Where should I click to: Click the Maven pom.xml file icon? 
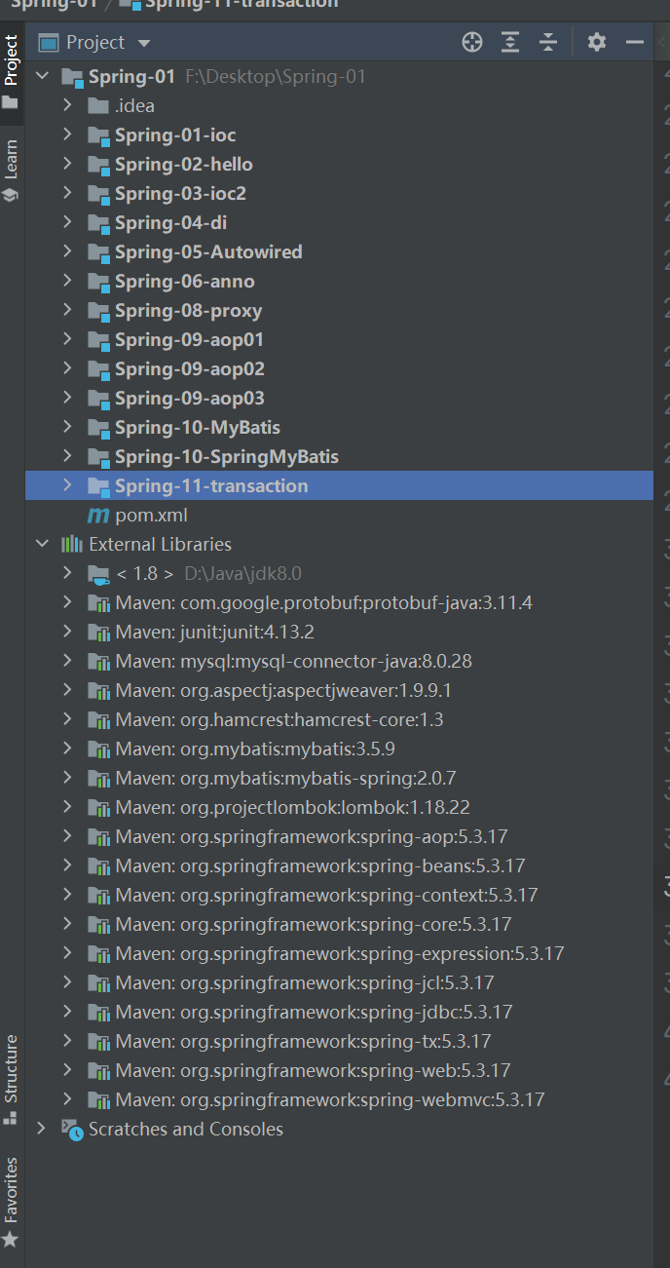98,515
